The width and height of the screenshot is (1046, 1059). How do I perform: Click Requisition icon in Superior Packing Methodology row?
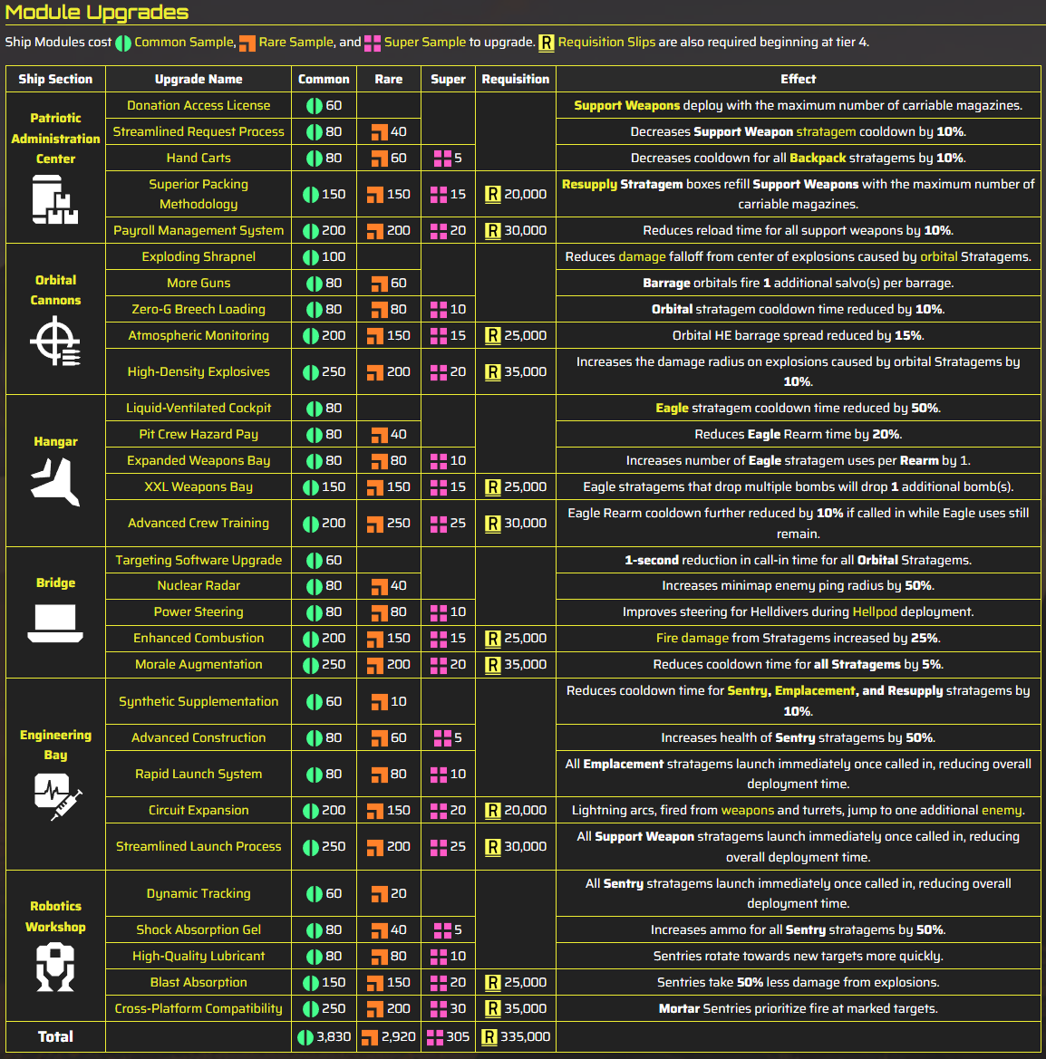tap(493, 195)
